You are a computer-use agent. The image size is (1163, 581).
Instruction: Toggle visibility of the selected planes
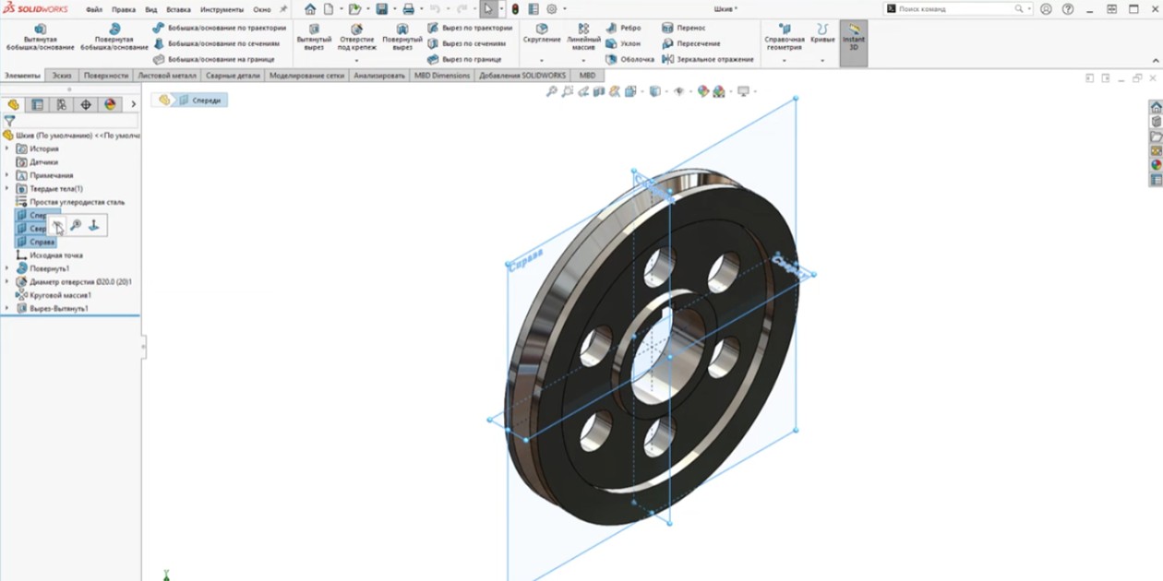(57, 225)
